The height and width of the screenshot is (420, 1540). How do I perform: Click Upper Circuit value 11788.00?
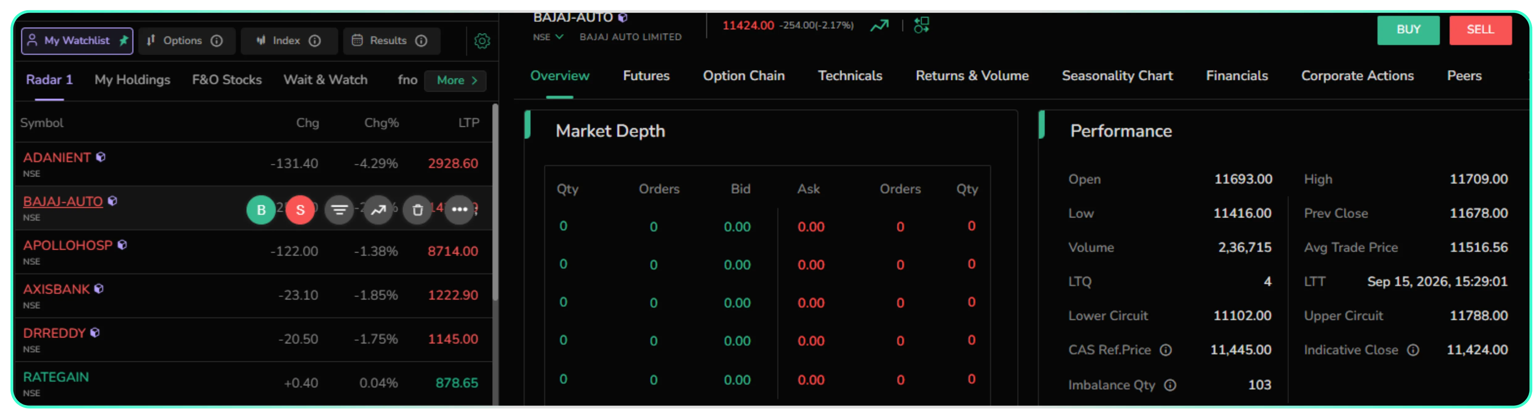[x=1479, y=316]
